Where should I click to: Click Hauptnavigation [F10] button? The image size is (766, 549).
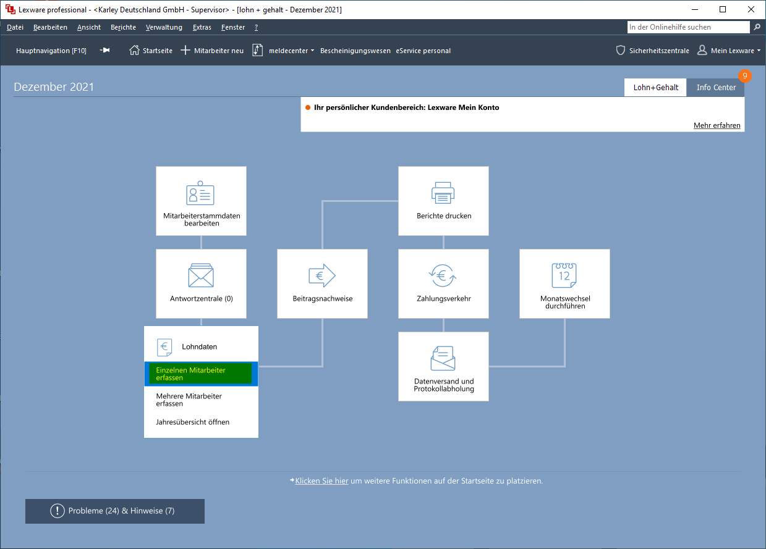coord(51,51)
